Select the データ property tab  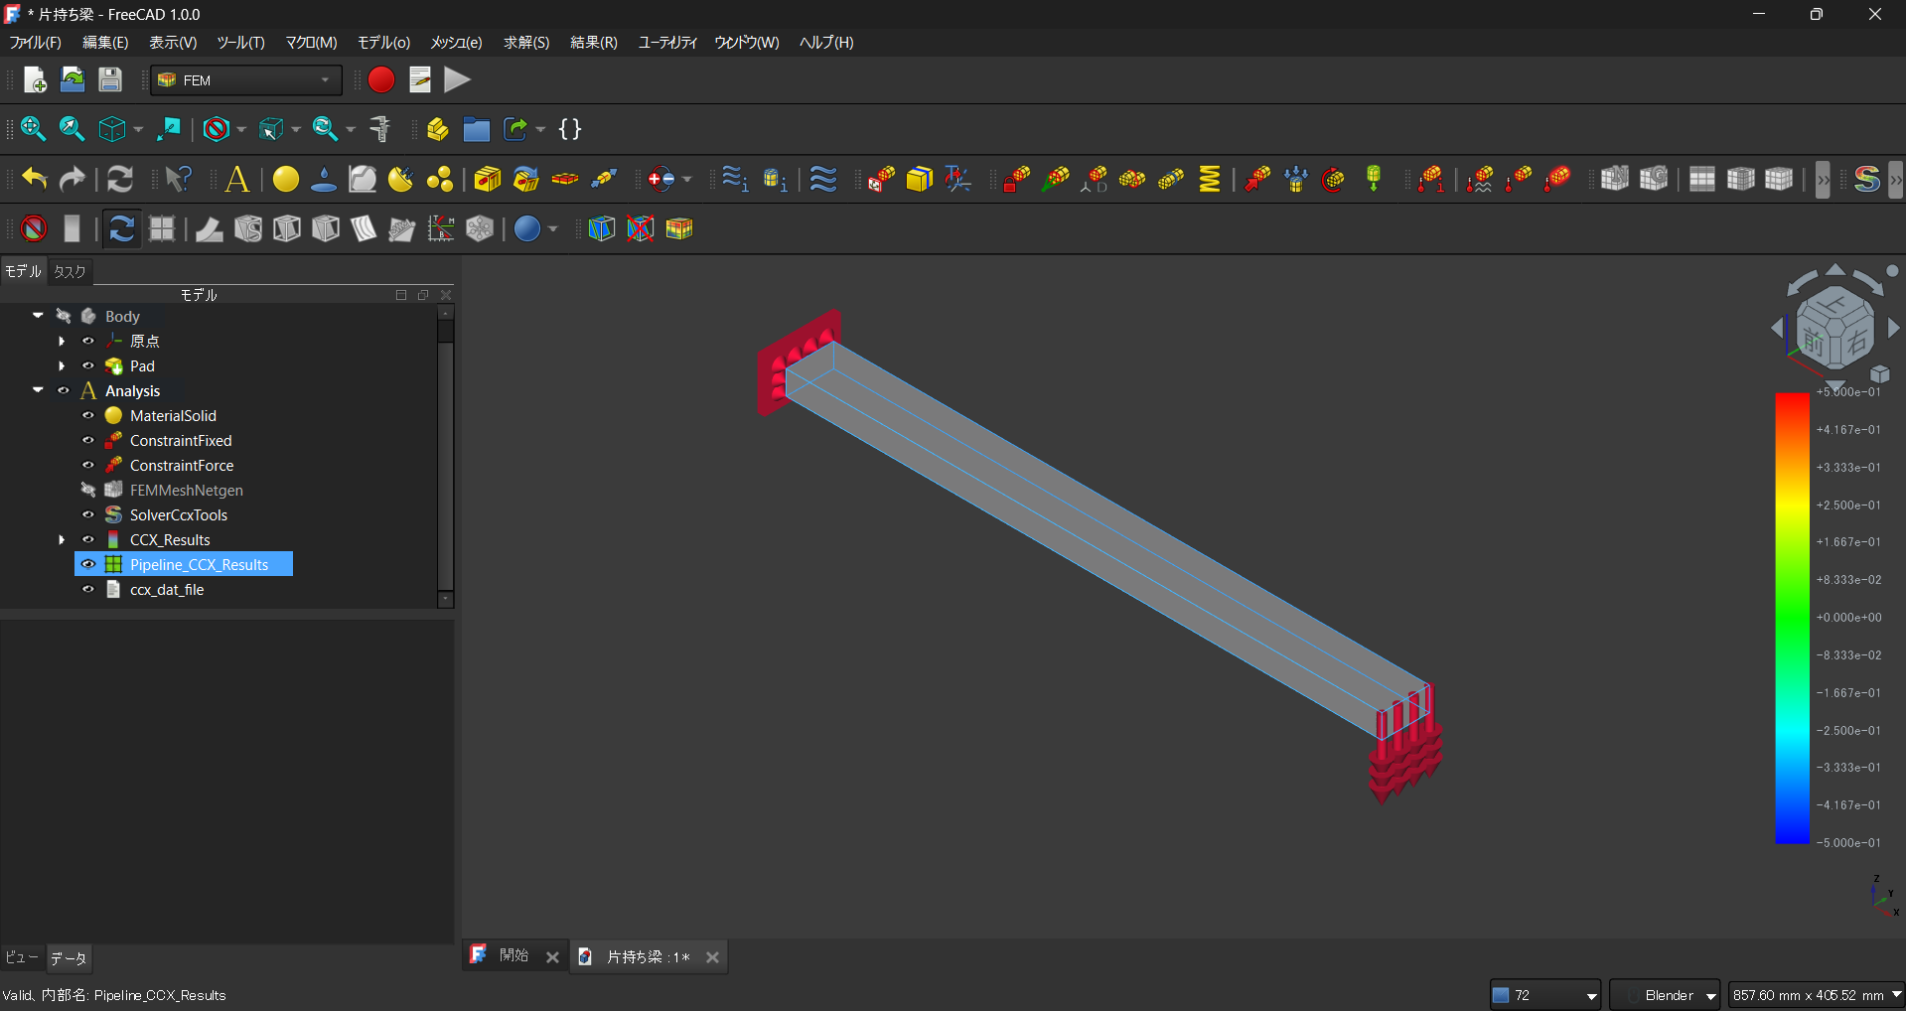(69, 958)
